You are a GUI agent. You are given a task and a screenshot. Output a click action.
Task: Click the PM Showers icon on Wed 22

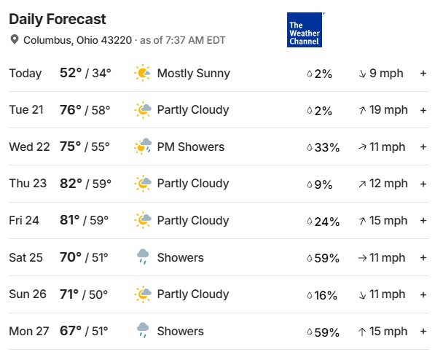click(143, 146)
